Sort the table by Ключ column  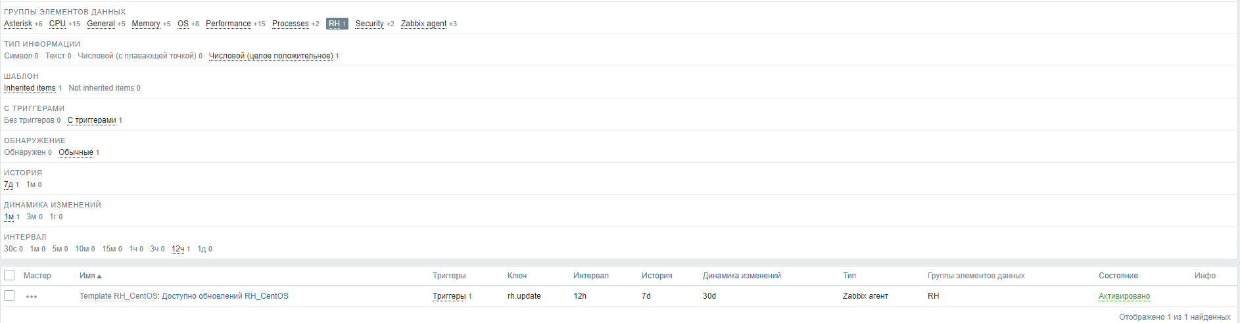click(517, 276)
